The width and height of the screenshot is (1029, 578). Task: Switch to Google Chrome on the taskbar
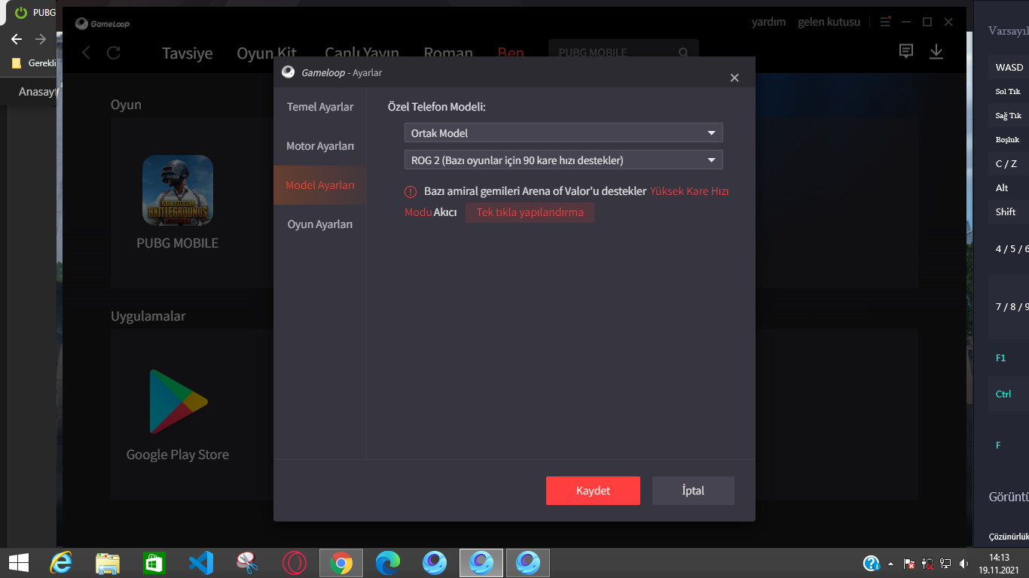tap(341, 562)
